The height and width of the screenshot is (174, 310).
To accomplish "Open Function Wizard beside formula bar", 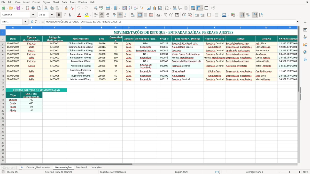I will (x=32, y=22).
